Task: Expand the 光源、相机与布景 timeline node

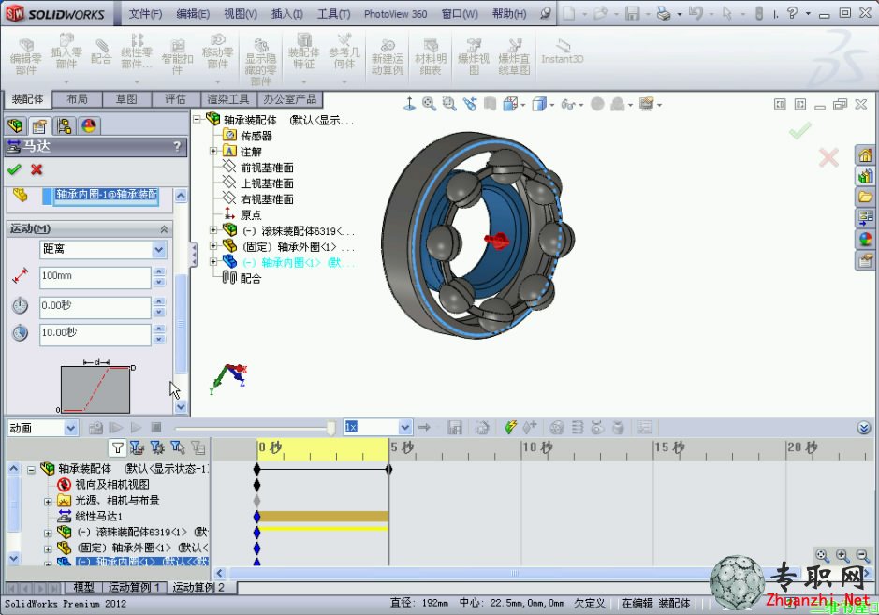Action: click(49, 501)
